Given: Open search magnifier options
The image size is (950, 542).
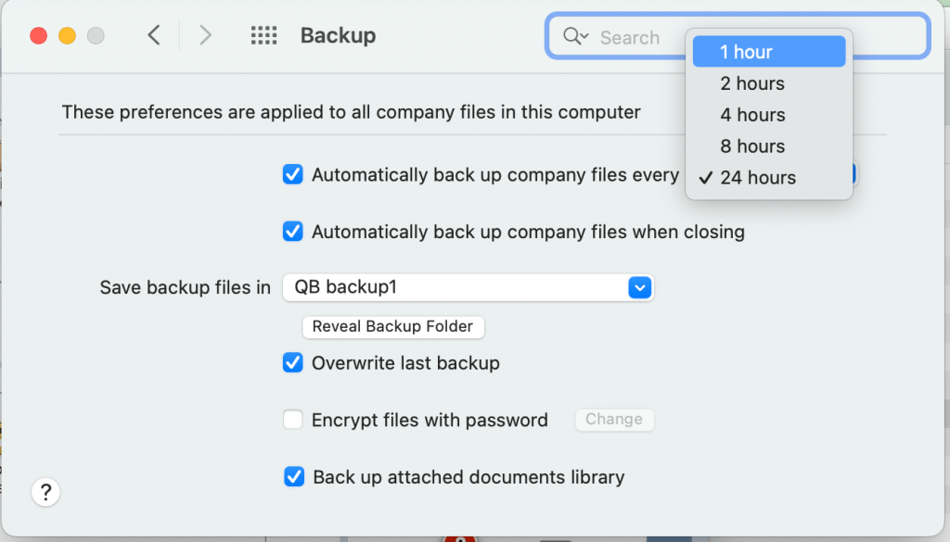Looking at the screenshot, I should pyautogui.click(x=575, y=36).
